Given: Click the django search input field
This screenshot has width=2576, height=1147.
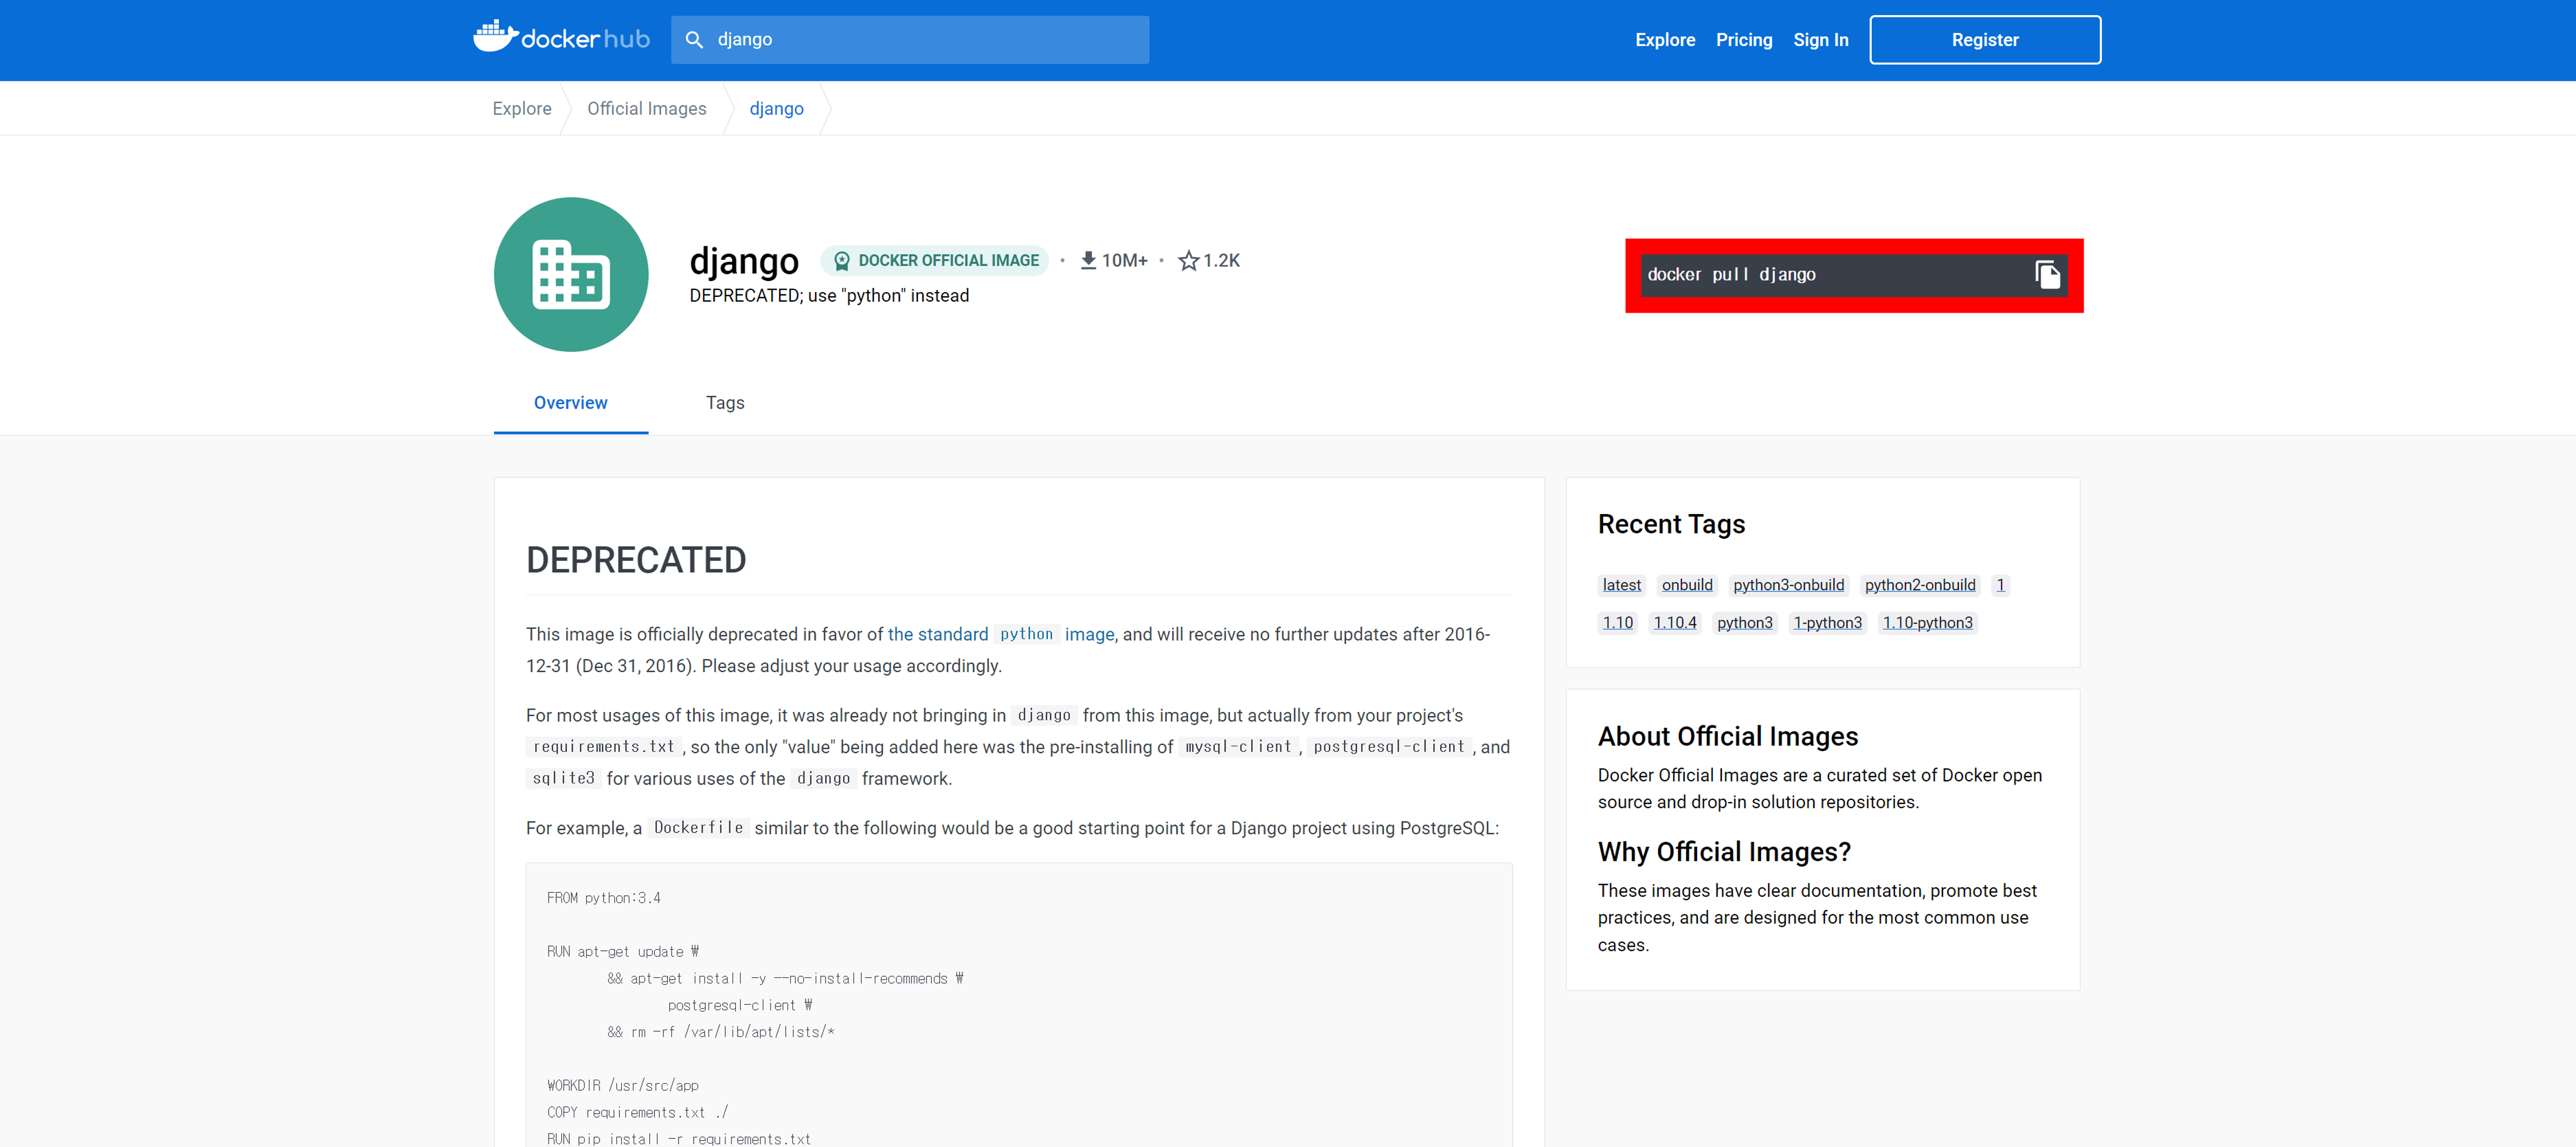Looking at the screenshot, I should pos(910,40).
